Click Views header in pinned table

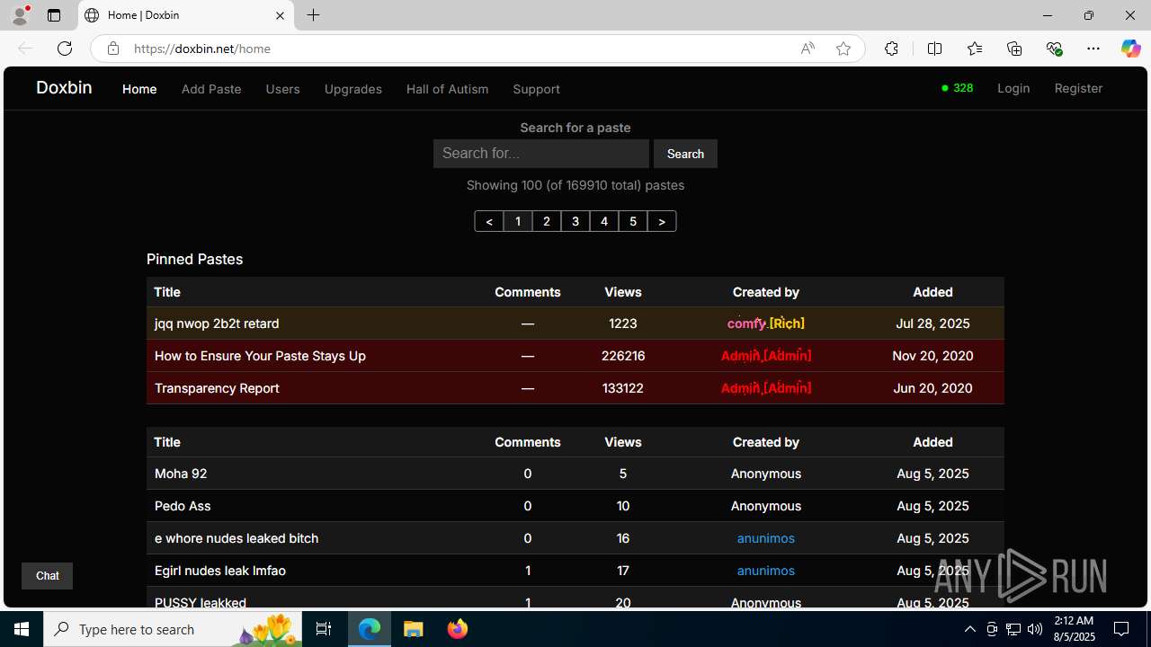pyautogui.click(x=623, y=292)
